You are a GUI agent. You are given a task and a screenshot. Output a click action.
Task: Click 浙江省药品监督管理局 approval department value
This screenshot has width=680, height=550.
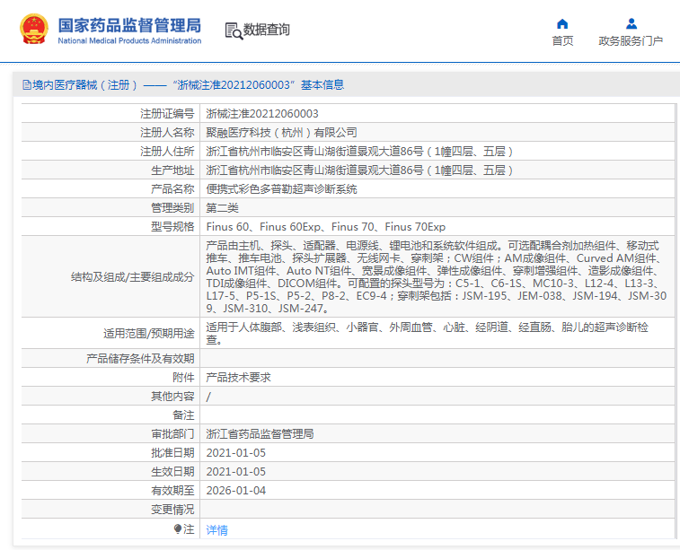pyautogui.click(x=260, y=434)
